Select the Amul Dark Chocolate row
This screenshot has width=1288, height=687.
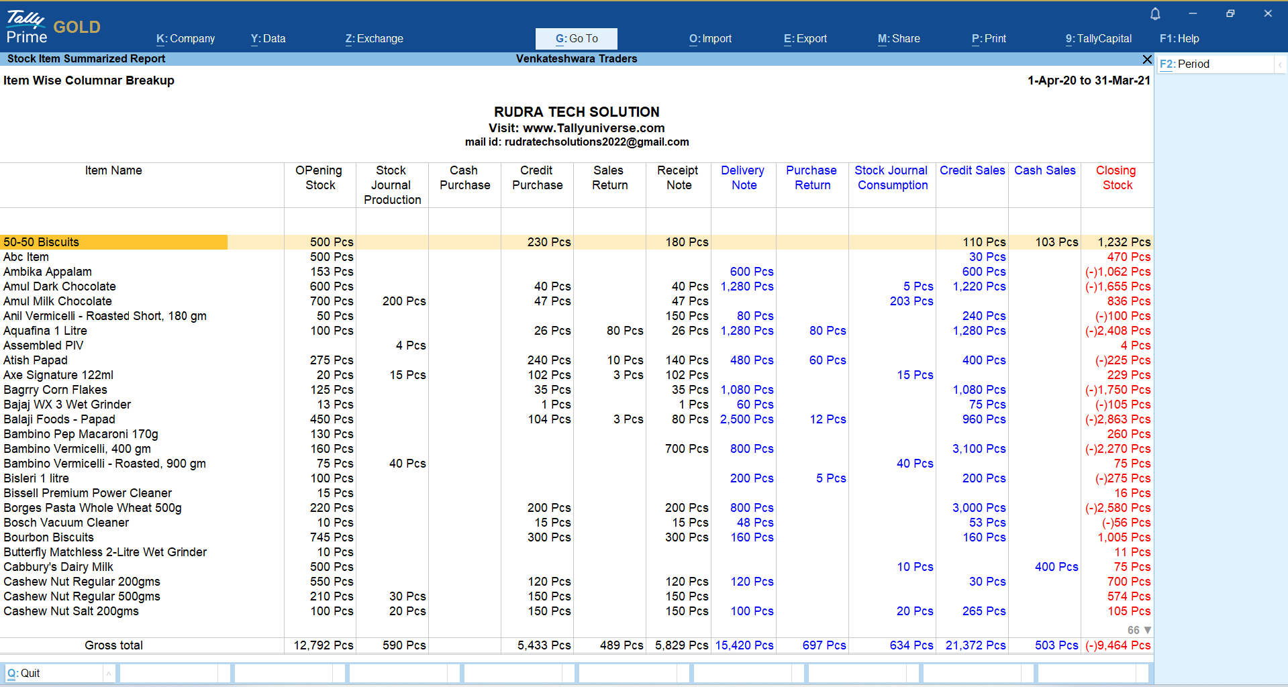click(x=60, y=286)
